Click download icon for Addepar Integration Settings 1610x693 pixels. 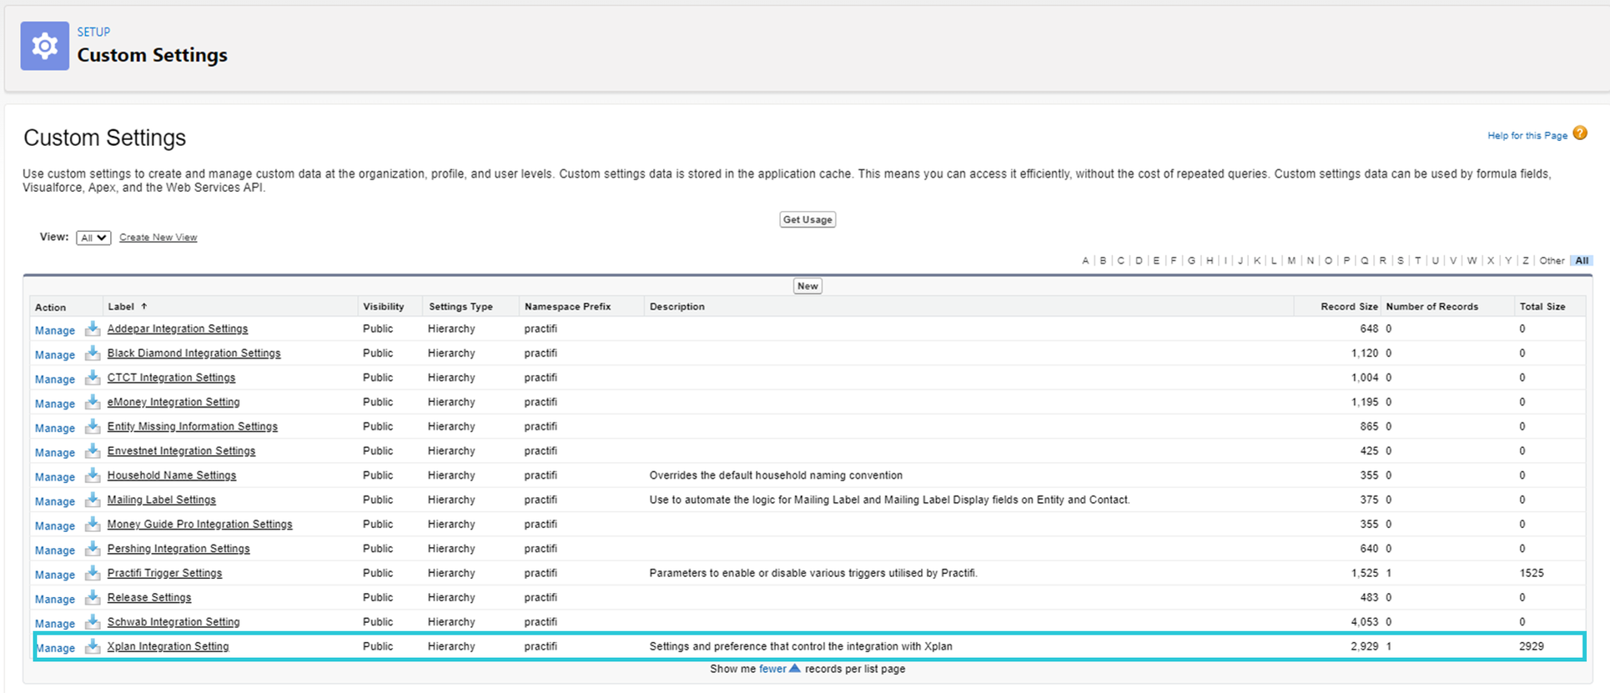pyautogui.click(x=93, y=329)
